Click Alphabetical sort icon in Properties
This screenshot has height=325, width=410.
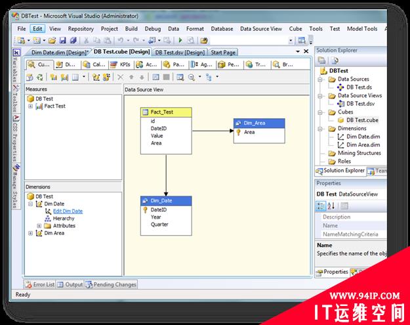(331, 206)
